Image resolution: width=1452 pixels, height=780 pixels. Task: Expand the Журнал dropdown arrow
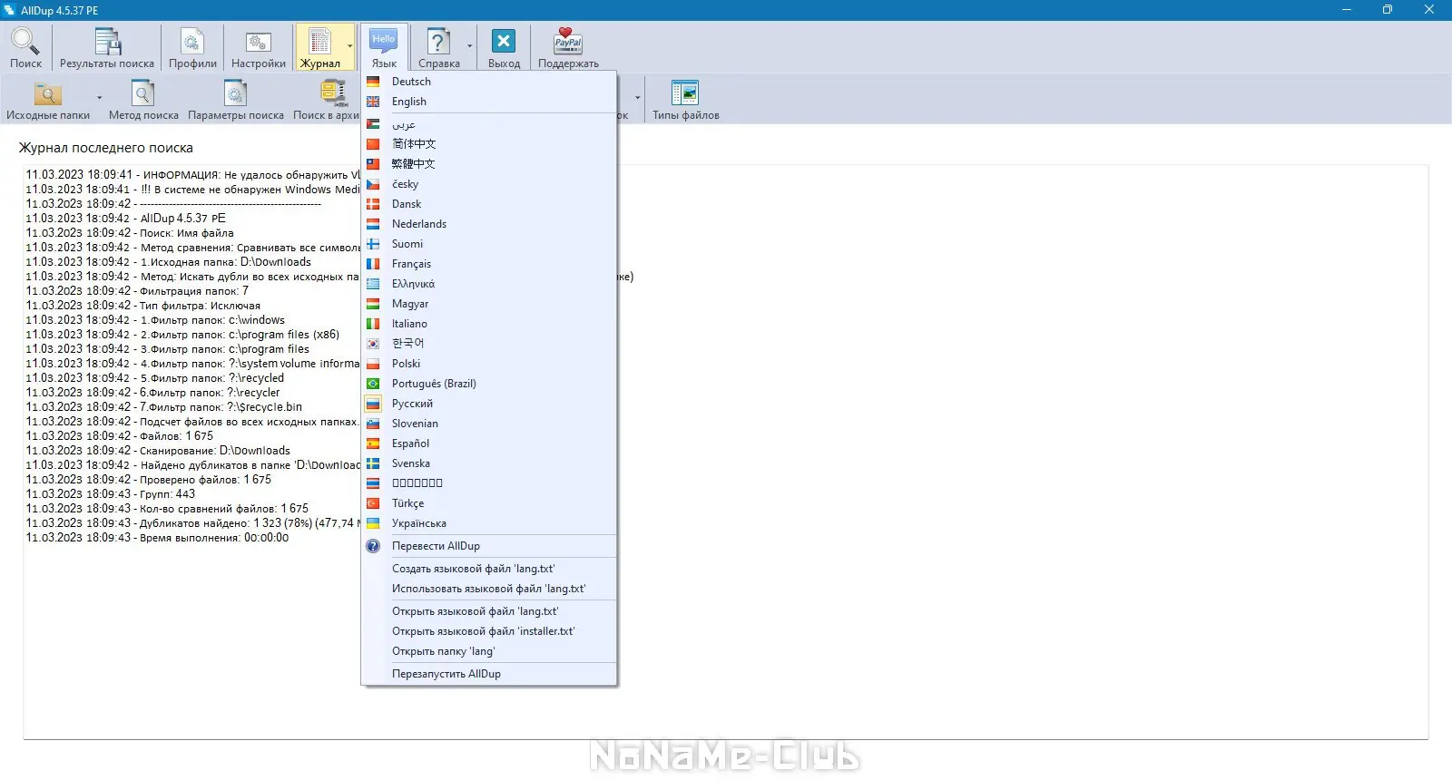click(350, 46)
